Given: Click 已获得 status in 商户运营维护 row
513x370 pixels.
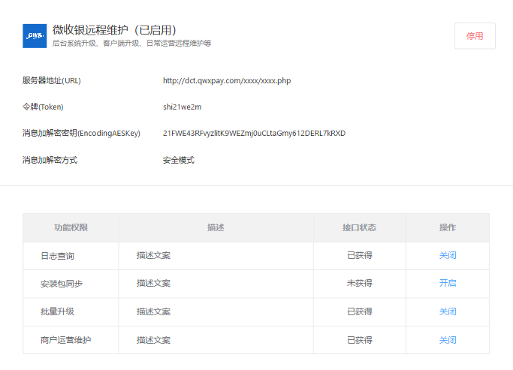Looking at the screenshot, I should (359, 340).
